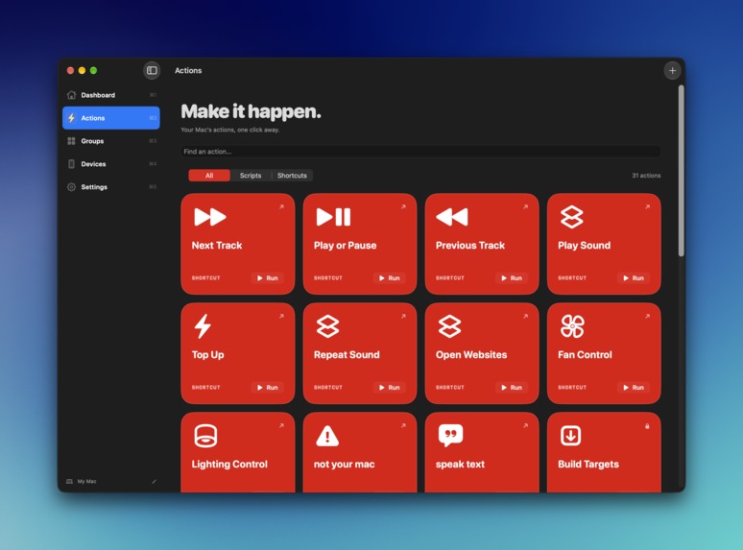Open Settings in the sidebar

tap(111, 187)
